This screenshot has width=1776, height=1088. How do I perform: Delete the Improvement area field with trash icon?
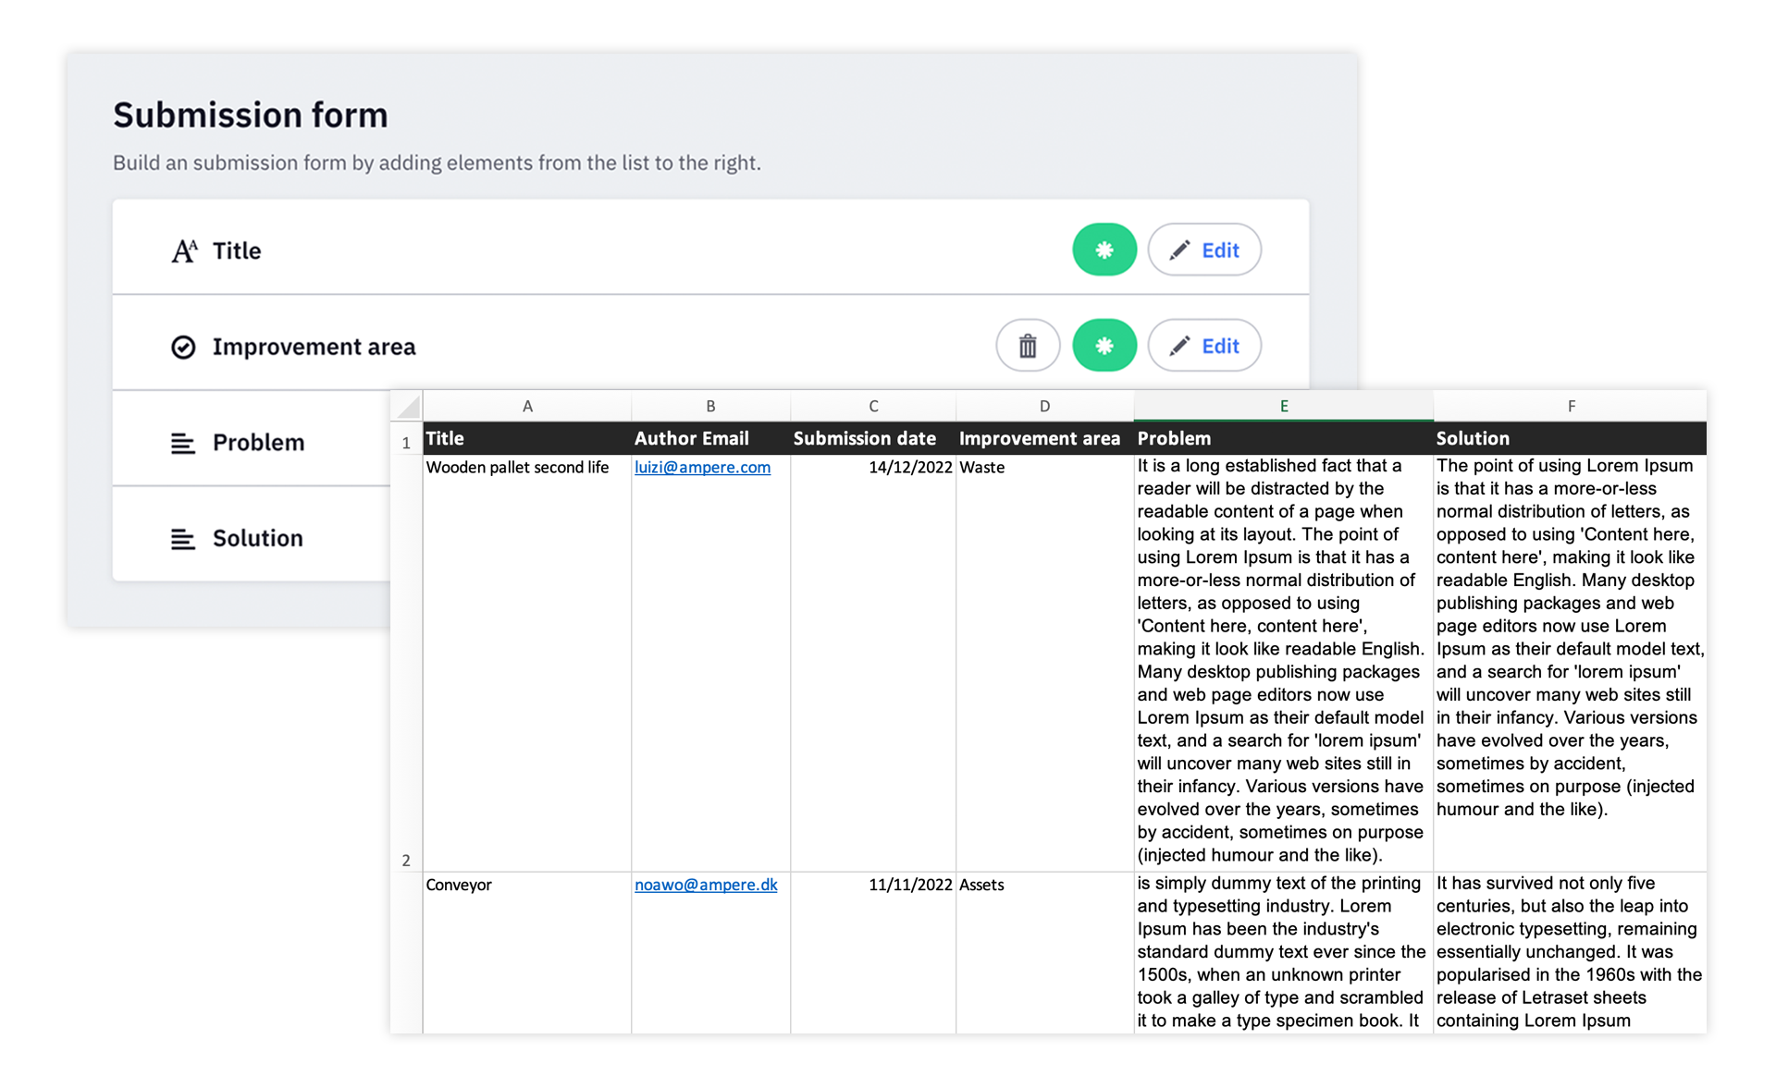click(x=1028, y=346)
